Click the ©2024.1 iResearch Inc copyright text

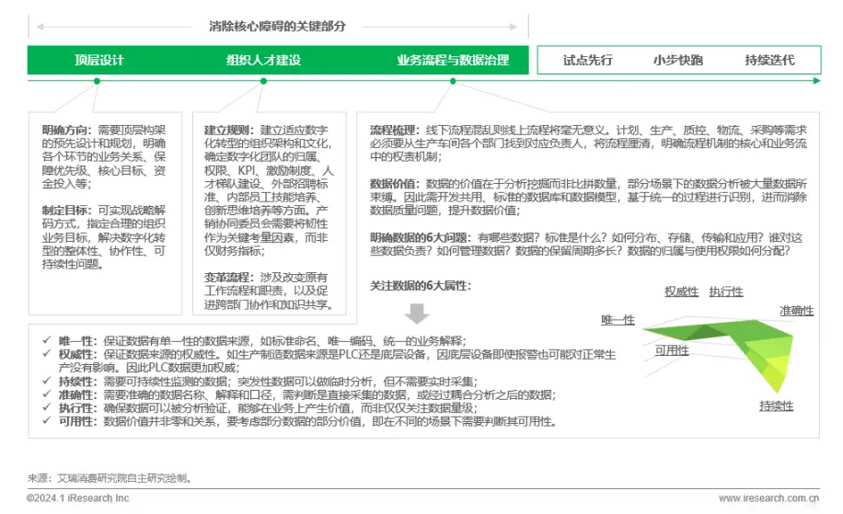[78, 498]
